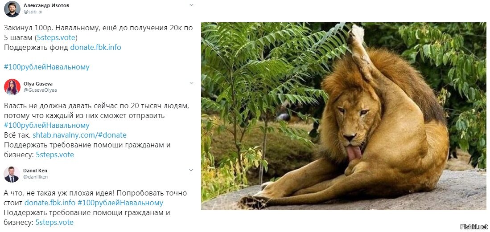
Task: Expand options chevron on Daniil Ken's tweet
Action: point(192,171)
